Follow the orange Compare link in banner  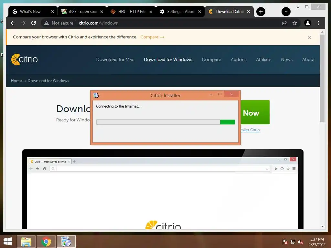click(x=152, y=37)
